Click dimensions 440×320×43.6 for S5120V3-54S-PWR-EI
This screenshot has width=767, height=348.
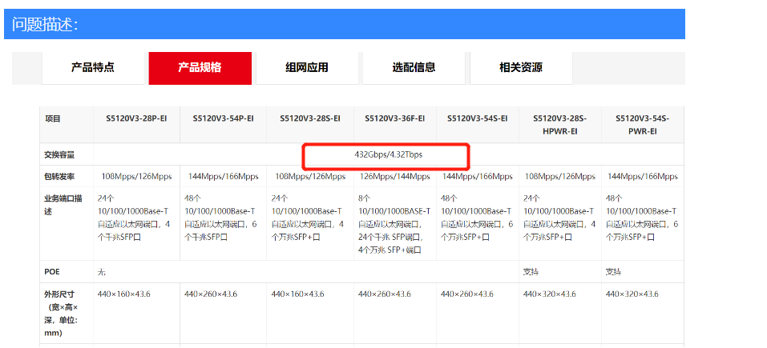click(632, 294)
